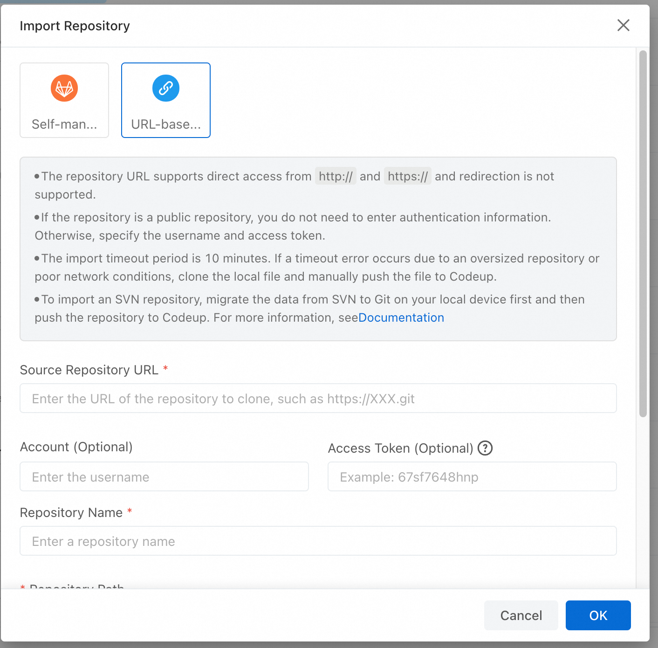Click the "Repository Name" field label
Screen dimensions: 658x648
point(71,513)
